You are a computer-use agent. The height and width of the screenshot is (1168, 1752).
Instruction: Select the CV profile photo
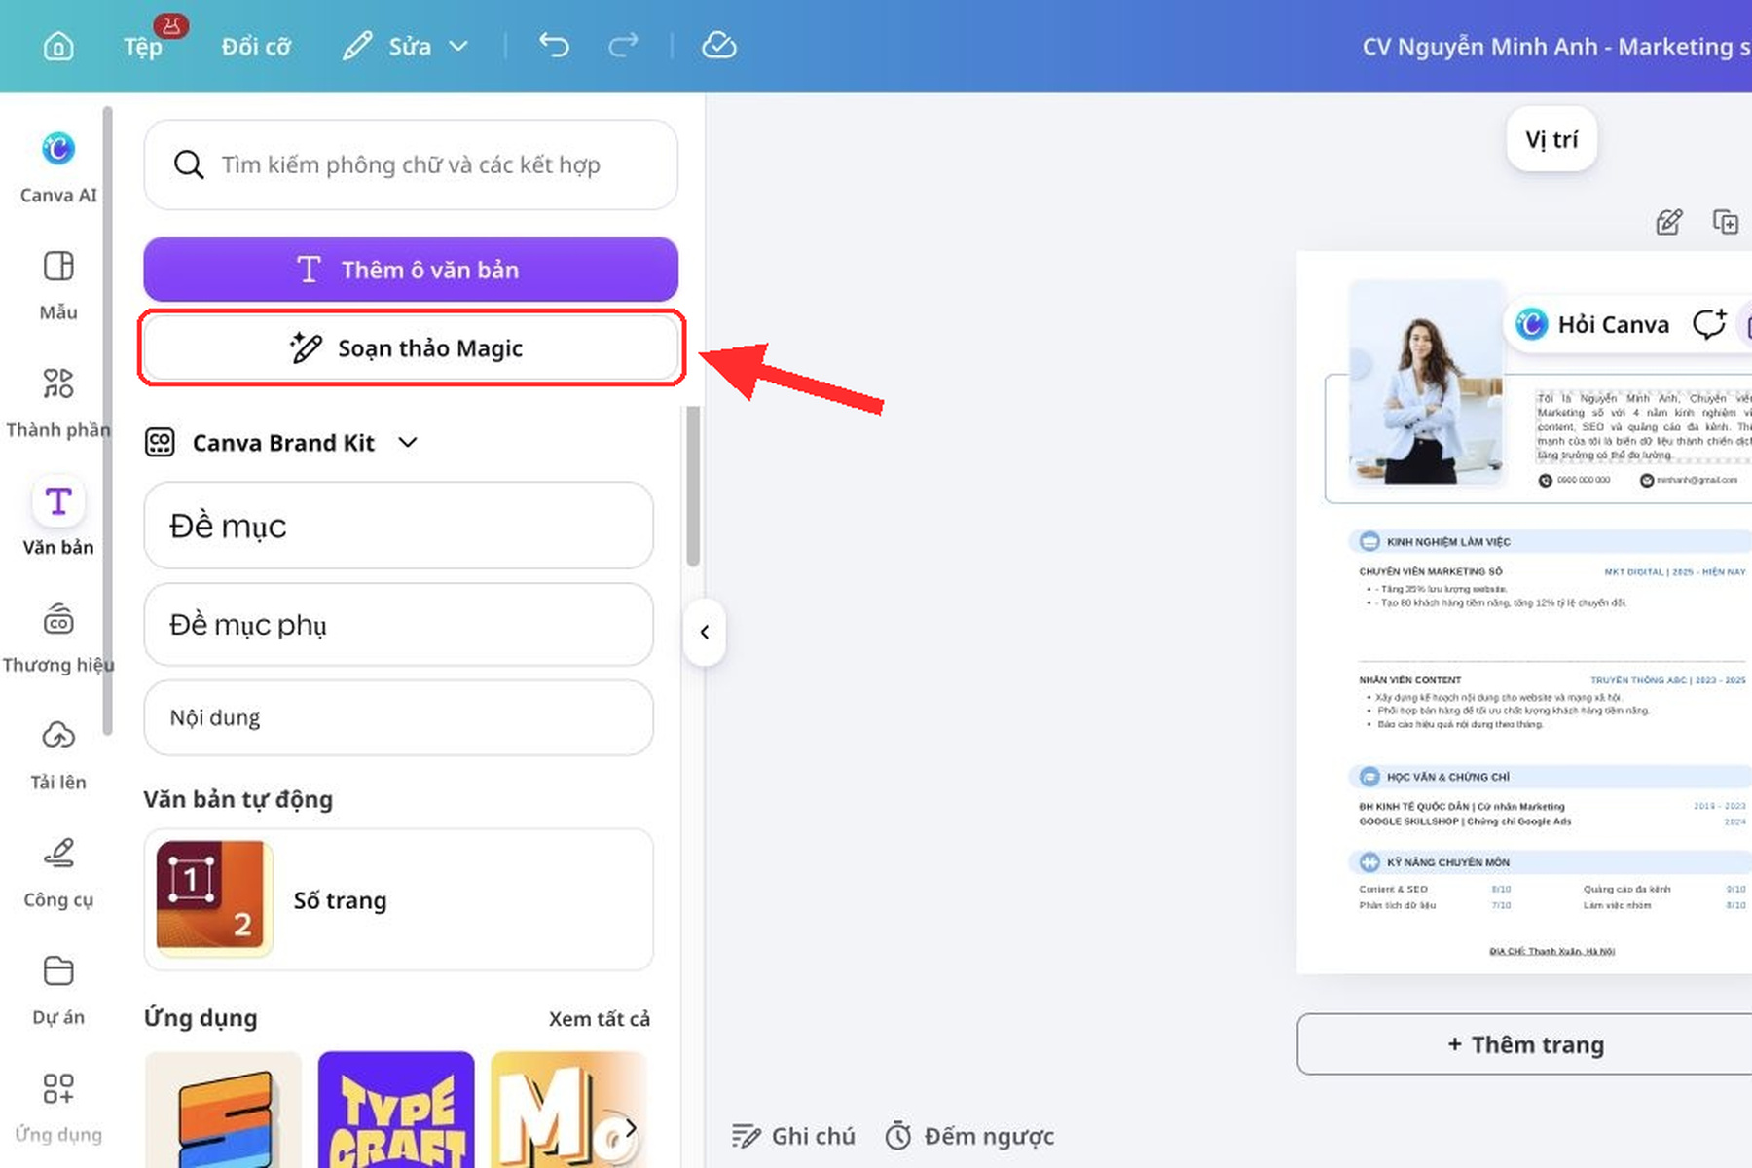pos(1426,383)
